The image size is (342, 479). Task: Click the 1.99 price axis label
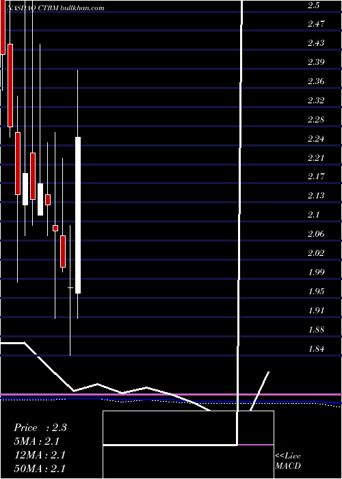(x=316, y=272)
